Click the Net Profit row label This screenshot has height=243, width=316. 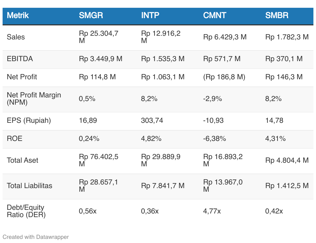click(22, 77)
